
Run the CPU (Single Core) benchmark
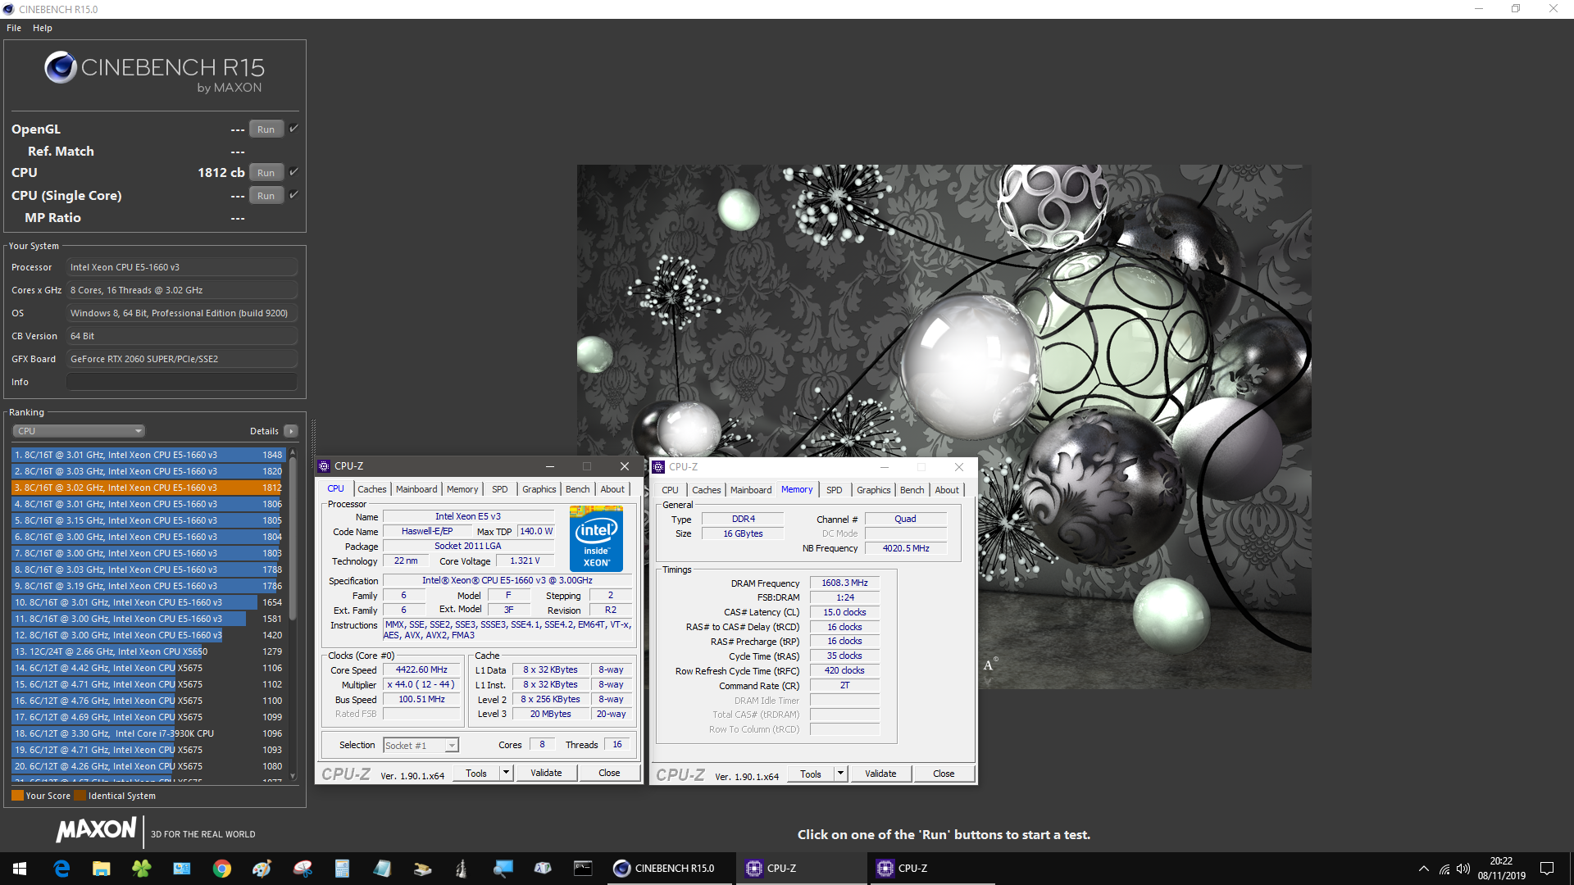tap(266, 196)
